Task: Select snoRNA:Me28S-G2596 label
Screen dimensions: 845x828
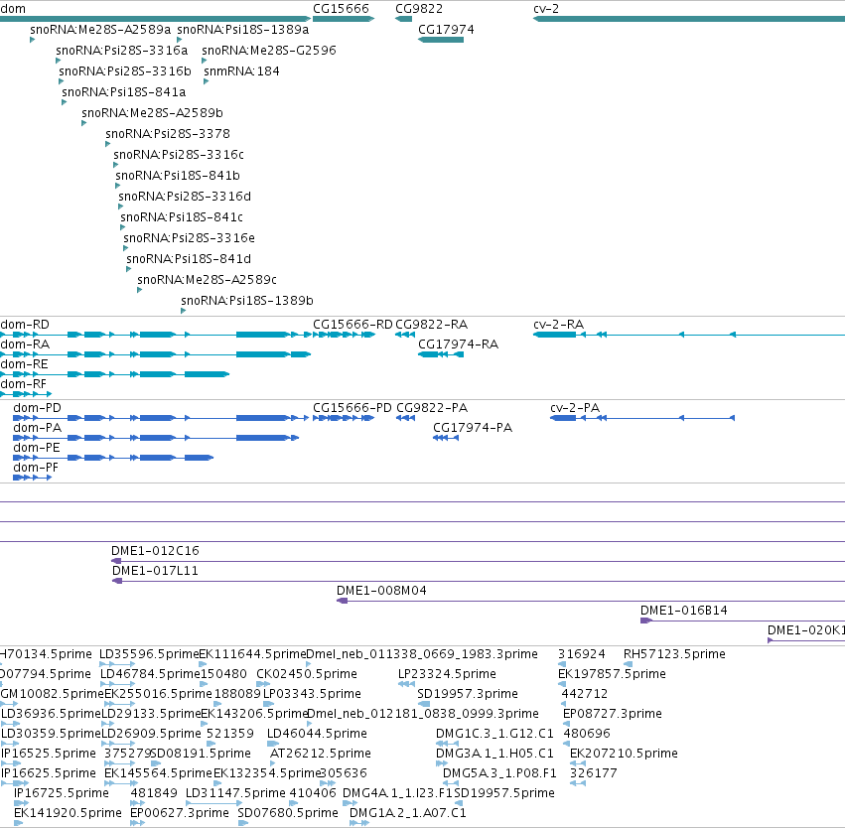Action: click(269, 51)
